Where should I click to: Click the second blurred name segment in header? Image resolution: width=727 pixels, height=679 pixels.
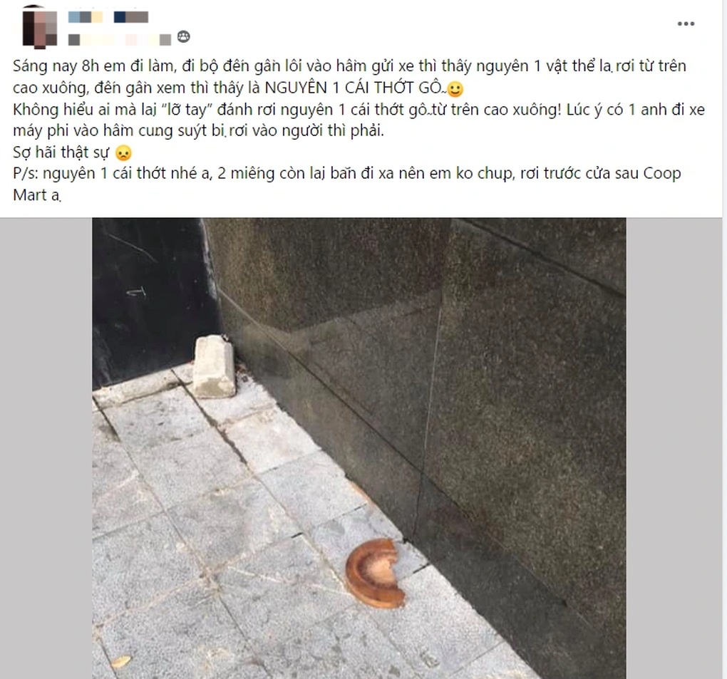(x=131, y=17)
